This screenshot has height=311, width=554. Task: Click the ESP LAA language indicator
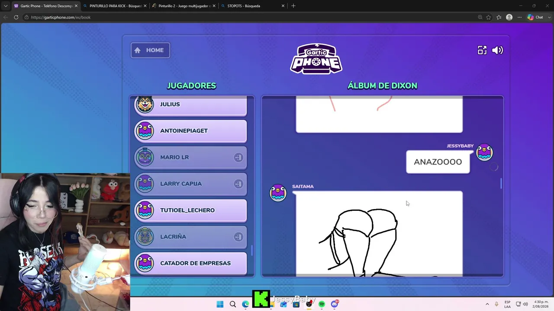tap(507, 304)
